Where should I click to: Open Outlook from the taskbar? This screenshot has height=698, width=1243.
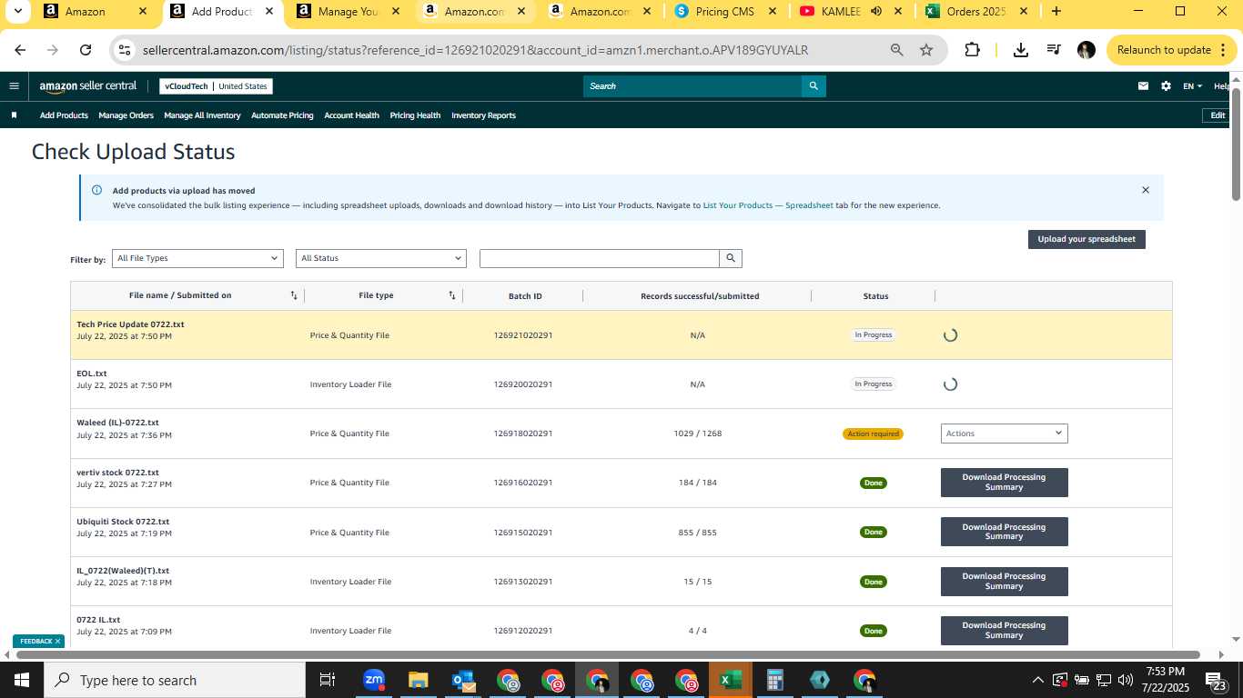pyautogui.click(x=463, y=680)
